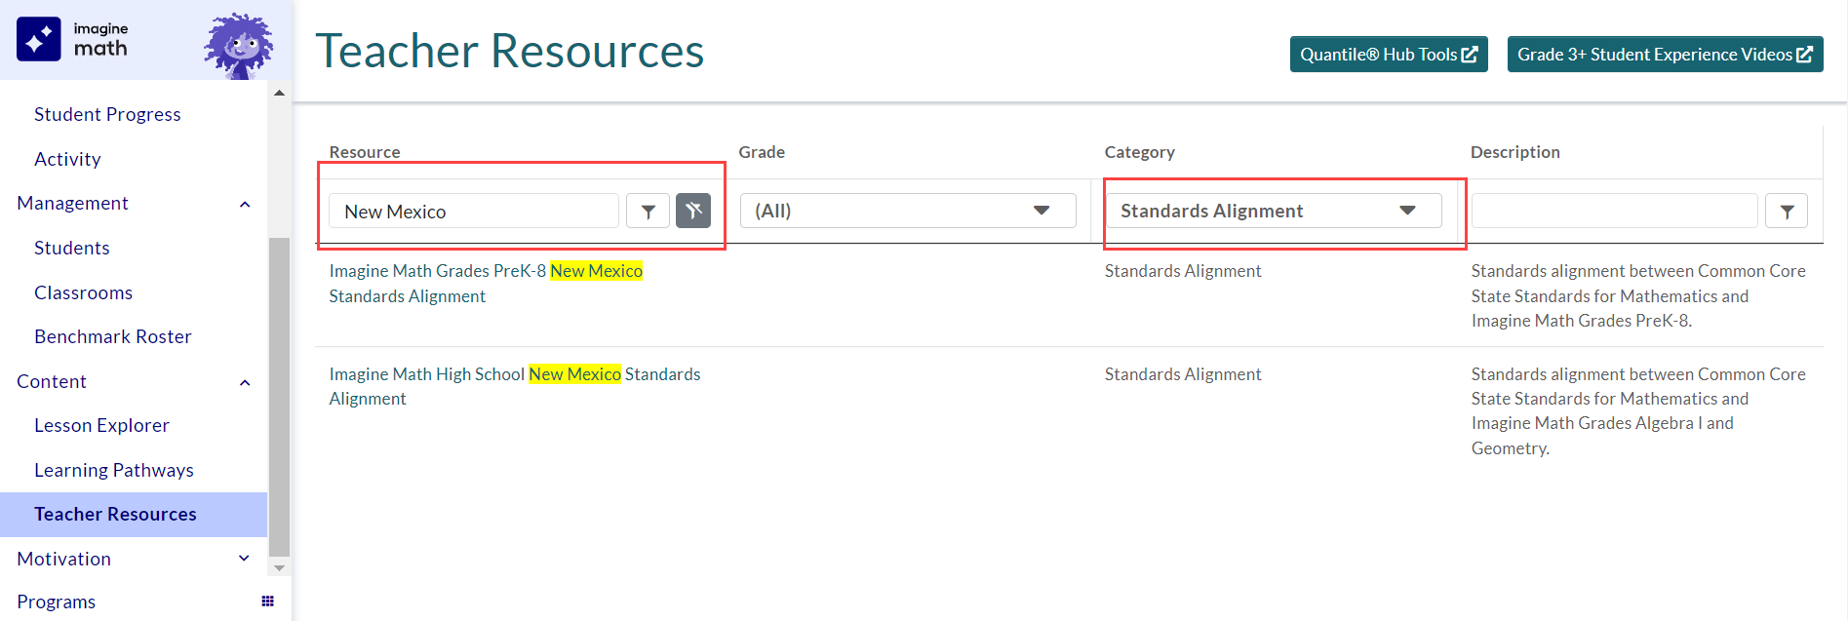Clear the Resource filter with the crossed-funnel icon
Viewport: 1848px width, 621px height.
[x=693, y=211]
